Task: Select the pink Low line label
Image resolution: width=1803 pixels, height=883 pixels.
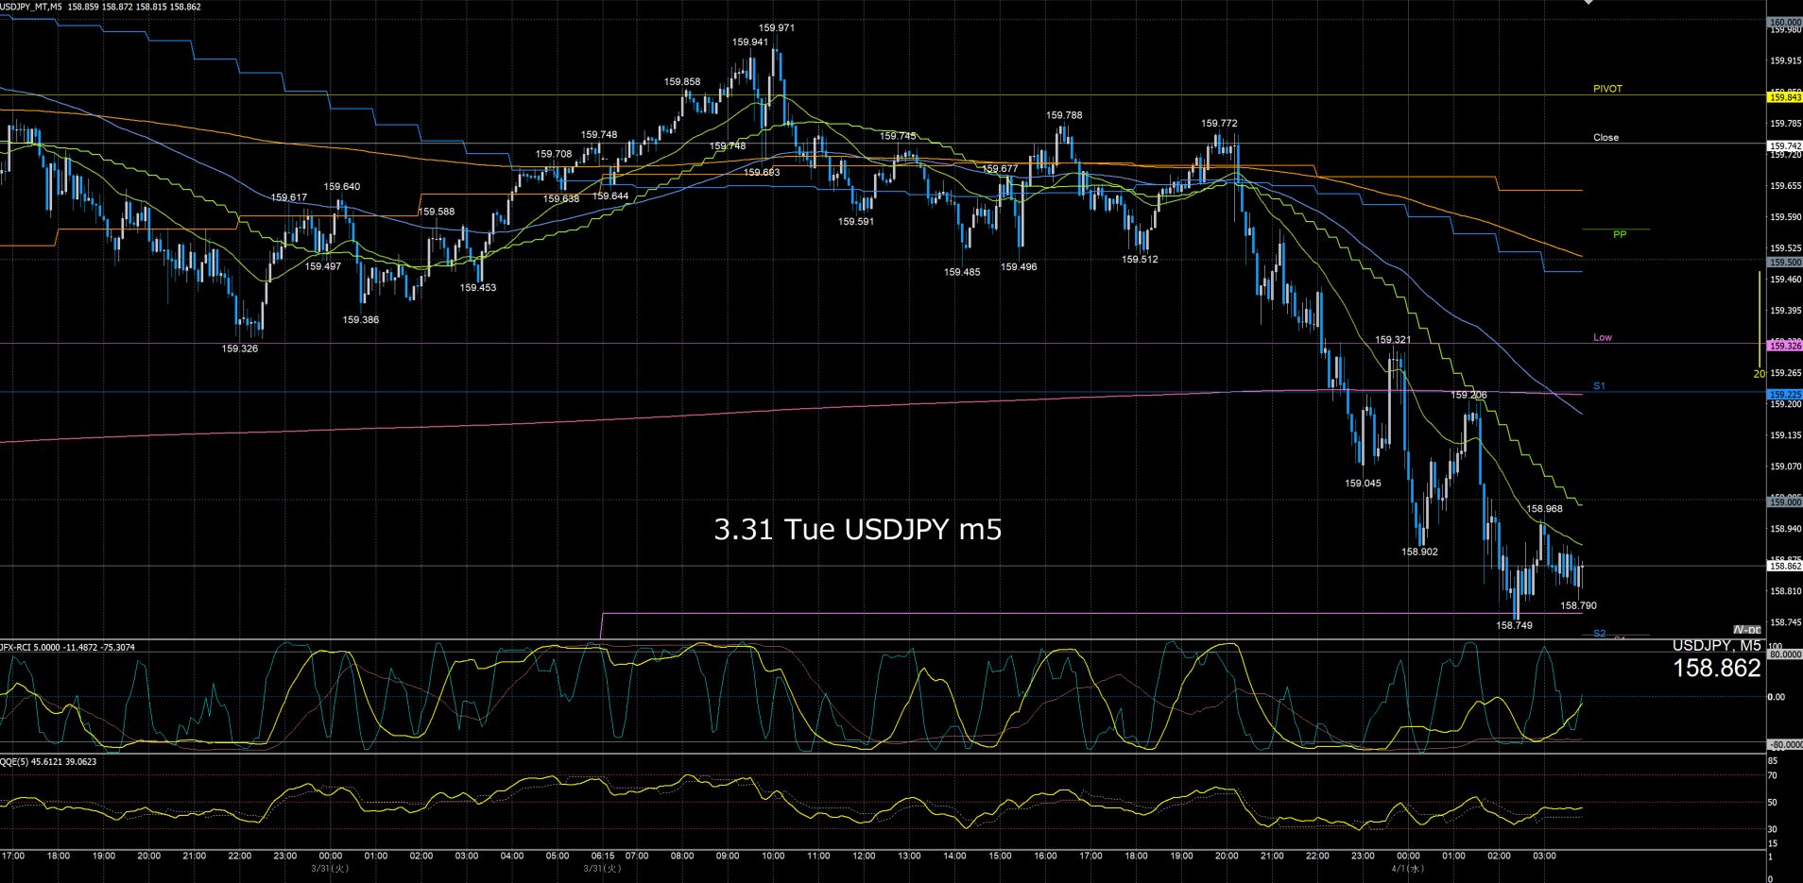Action: click(x=1603, y=337)
